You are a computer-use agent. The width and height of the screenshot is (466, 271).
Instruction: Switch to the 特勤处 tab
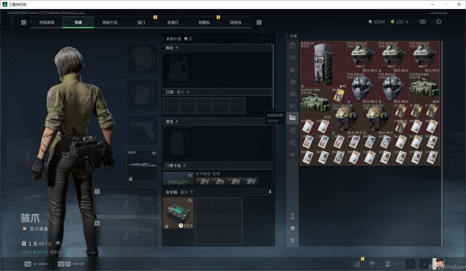pyautogui.click(x=204, y=22)
